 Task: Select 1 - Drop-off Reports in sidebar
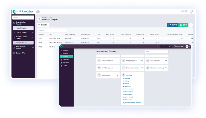tap(24, 28)
